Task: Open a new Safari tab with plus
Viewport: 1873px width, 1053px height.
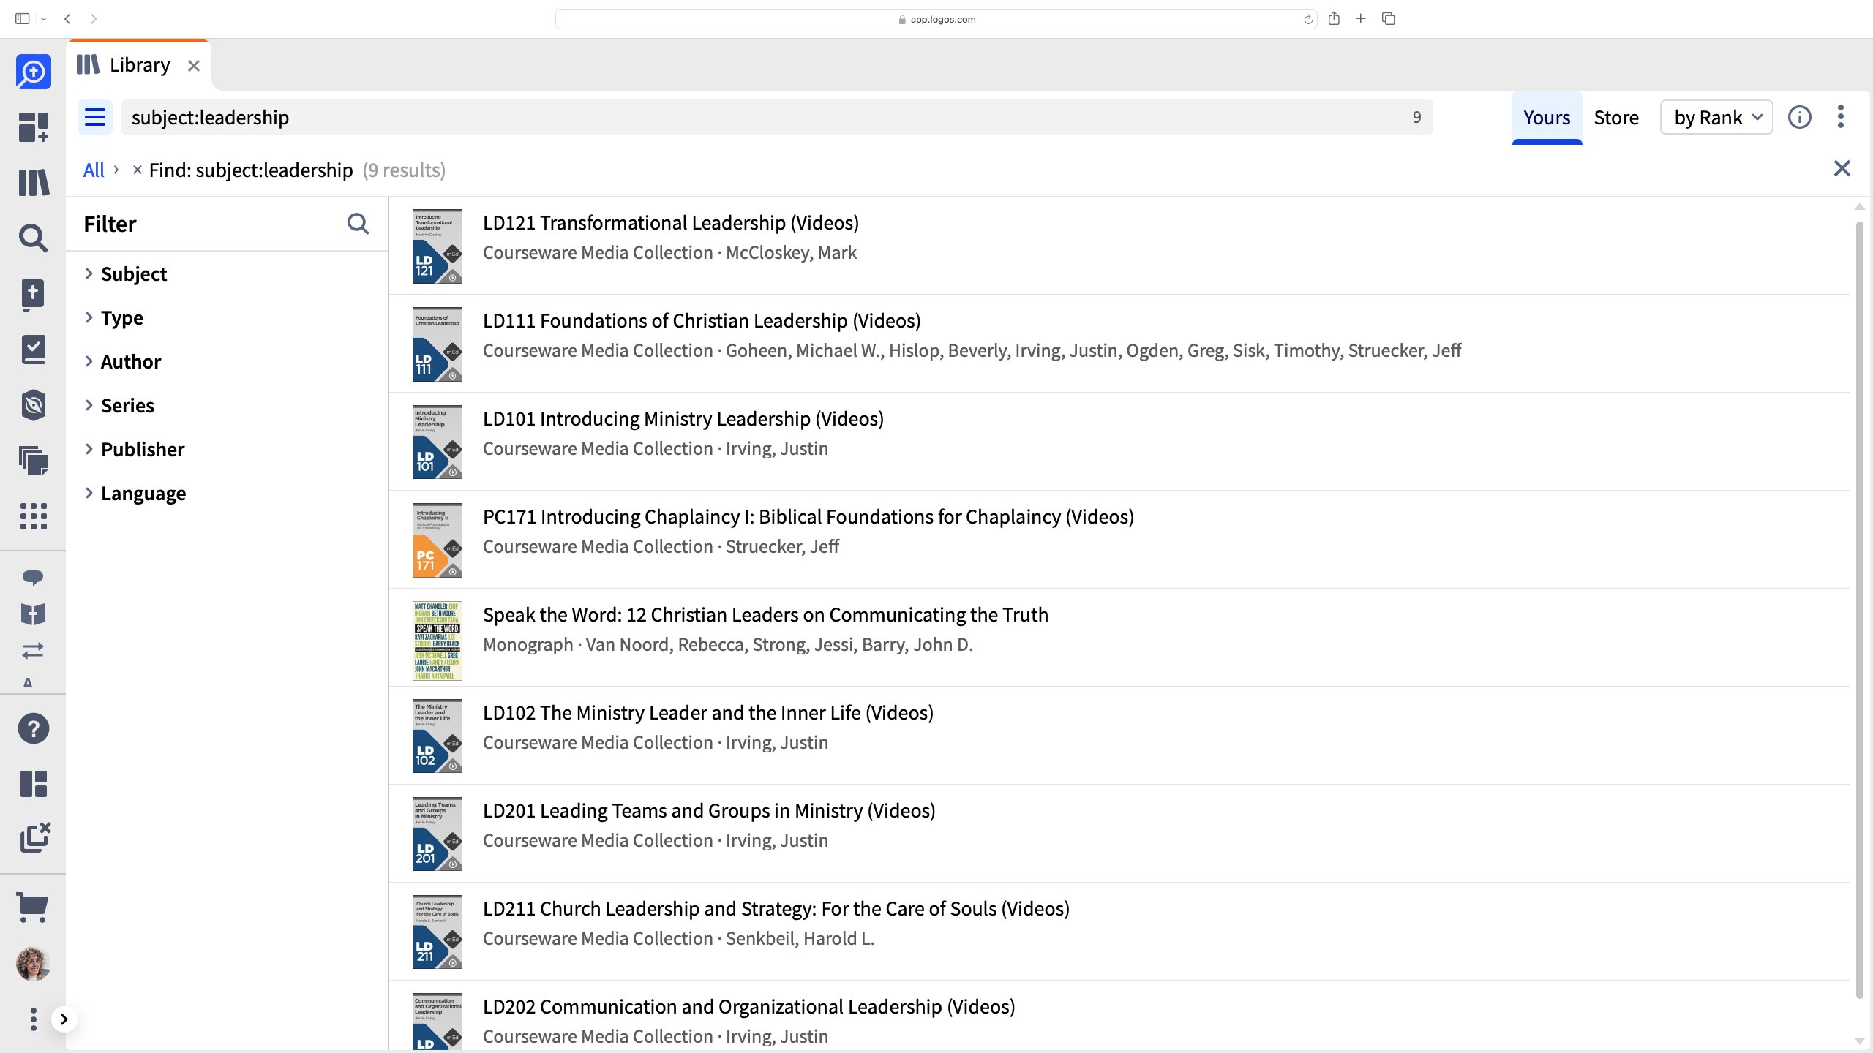Action: click(x=1360, y=19)
